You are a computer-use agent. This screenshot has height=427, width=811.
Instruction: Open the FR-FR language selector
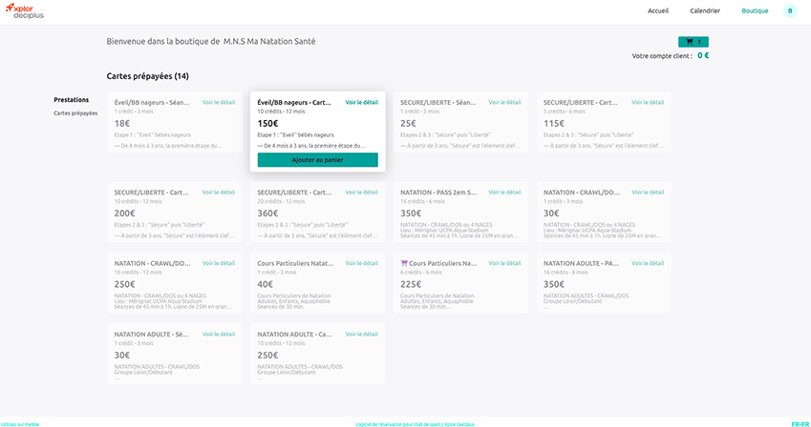coord(800,423)
